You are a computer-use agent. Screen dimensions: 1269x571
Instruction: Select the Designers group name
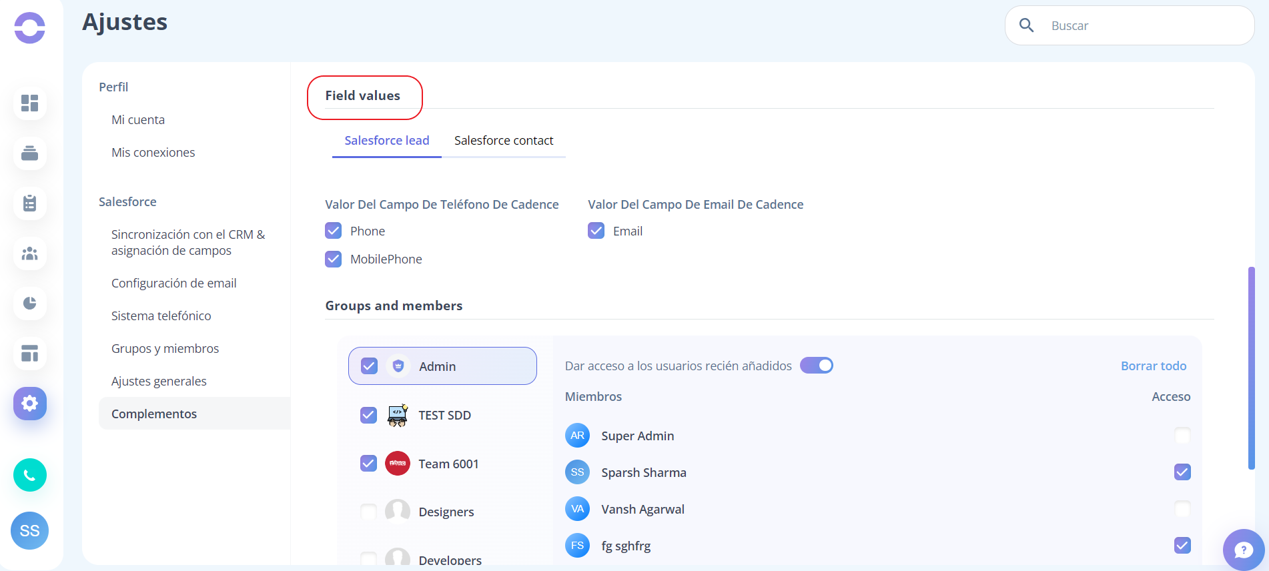(x=446, y=512)
